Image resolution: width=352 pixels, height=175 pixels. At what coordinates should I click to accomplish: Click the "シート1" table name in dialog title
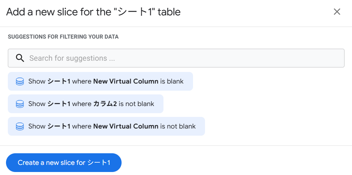134,12
